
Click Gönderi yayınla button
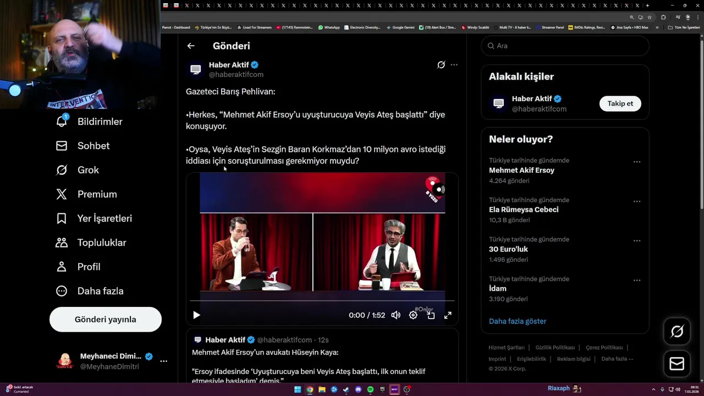[106, 320]
